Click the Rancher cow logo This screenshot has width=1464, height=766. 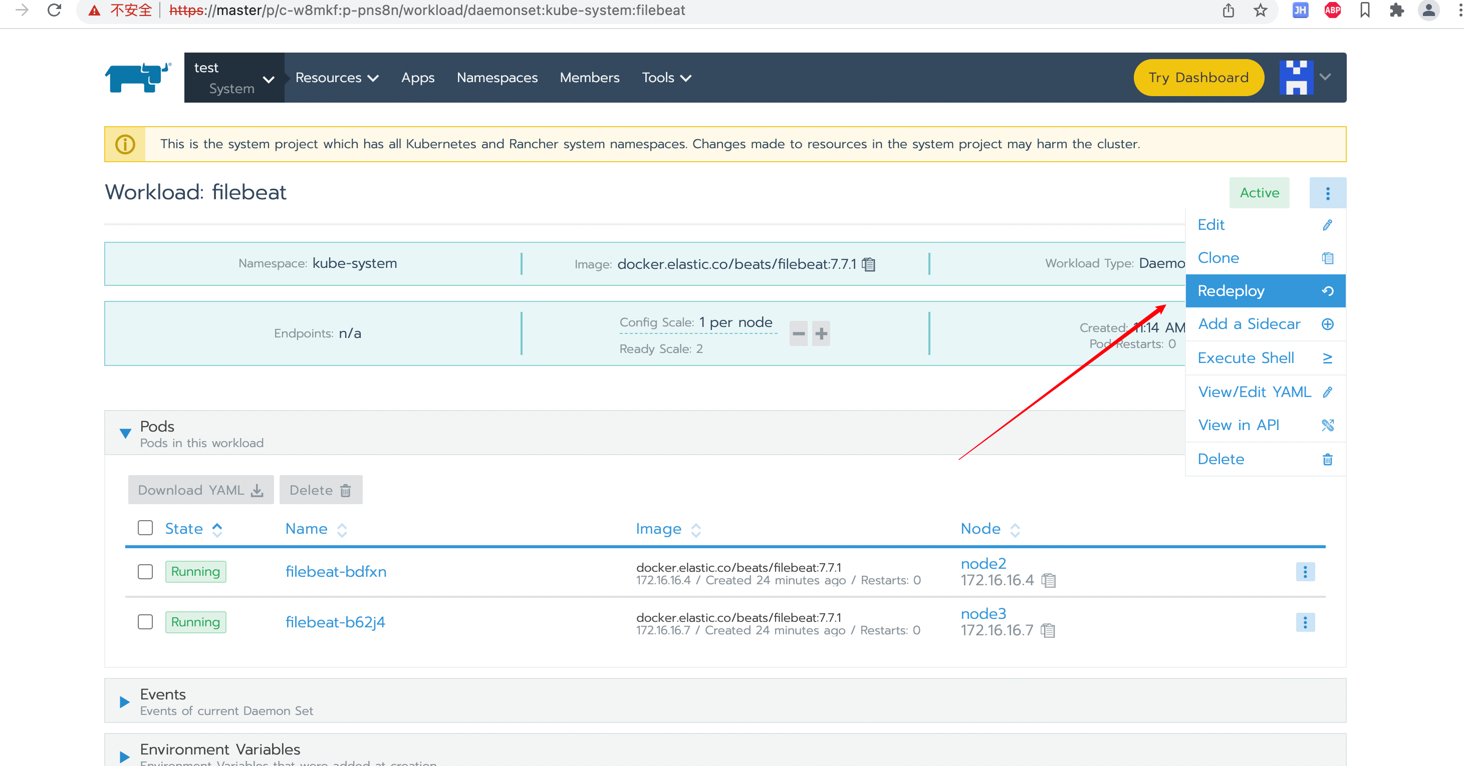(138, 78)
